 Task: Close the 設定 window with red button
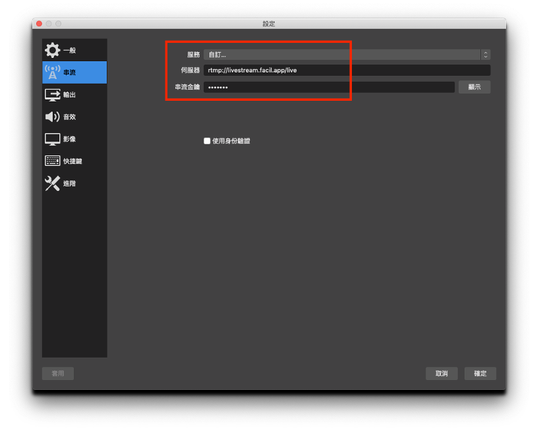click(39, 24)
